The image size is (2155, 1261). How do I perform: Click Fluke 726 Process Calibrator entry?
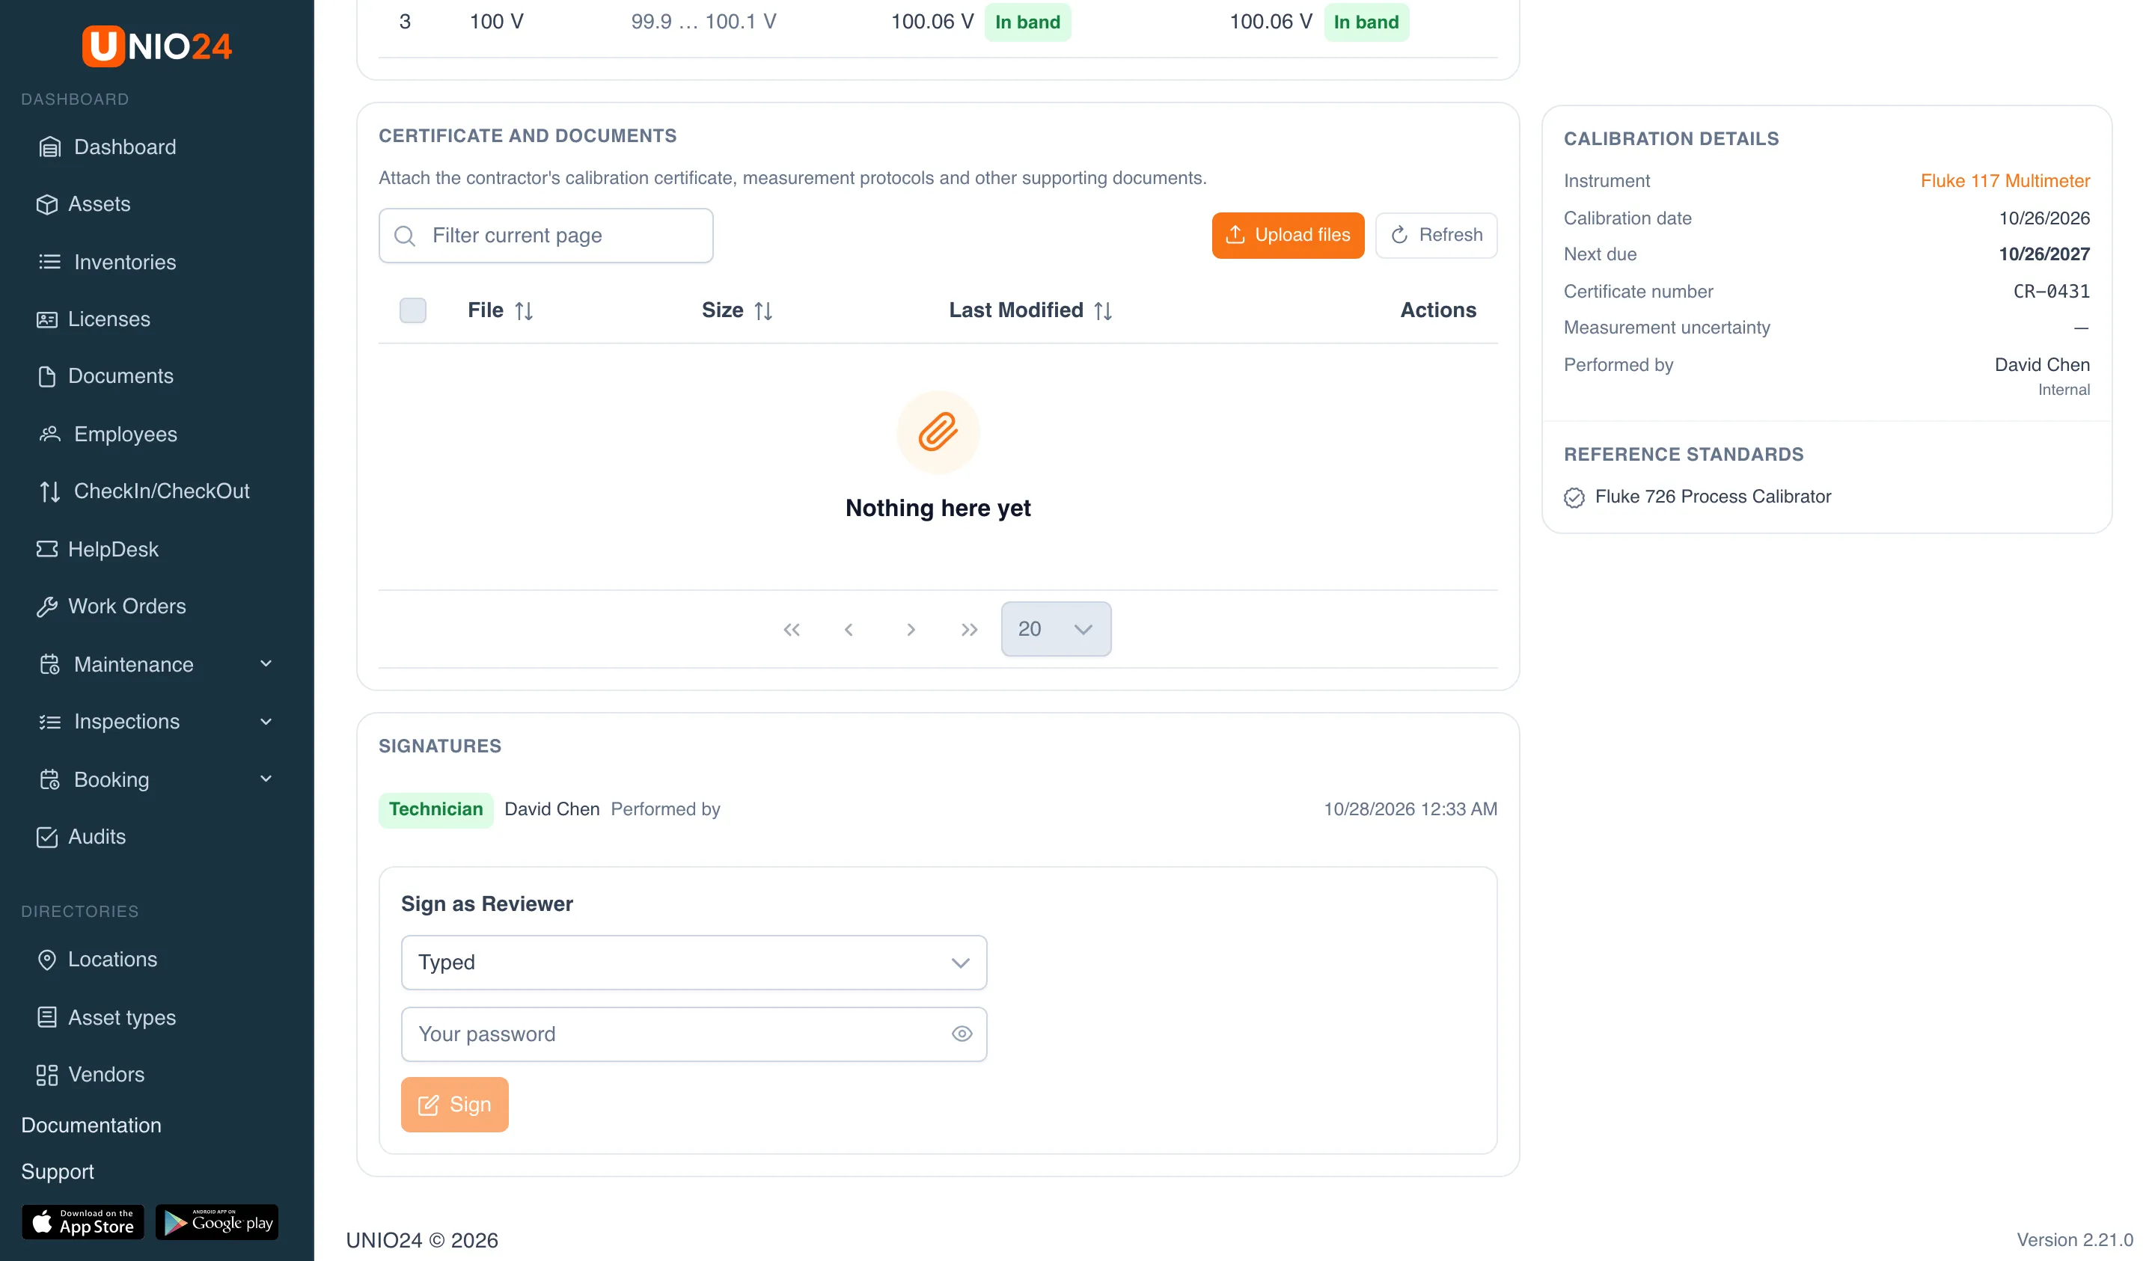tap(1696, 497)
